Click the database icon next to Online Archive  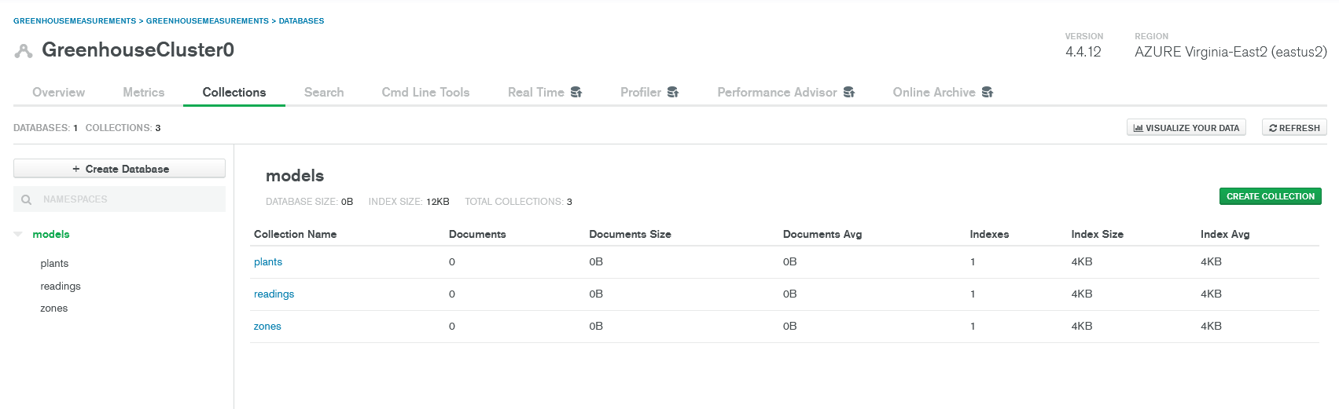[988, 93]
